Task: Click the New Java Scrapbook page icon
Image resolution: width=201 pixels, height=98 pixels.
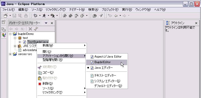Action: click(x=76, y=16)
